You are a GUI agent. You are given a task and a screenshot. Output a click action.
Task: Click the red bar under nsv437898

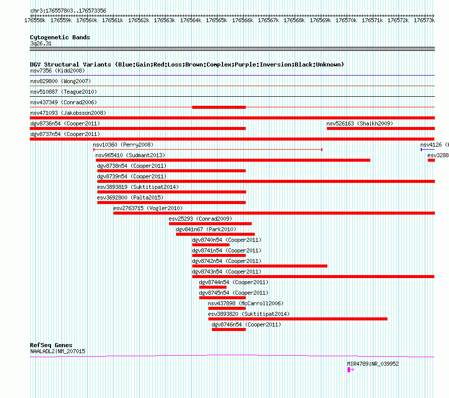[227, 308]
